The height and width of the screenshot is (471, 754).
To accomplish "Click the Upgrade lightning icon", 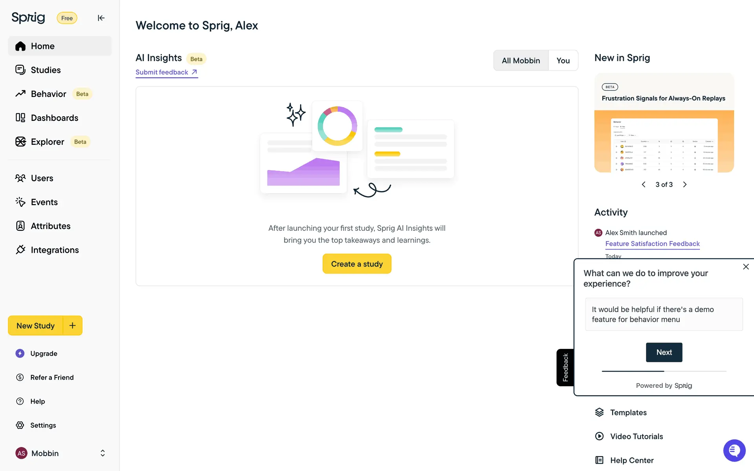I will click(20, 354).
